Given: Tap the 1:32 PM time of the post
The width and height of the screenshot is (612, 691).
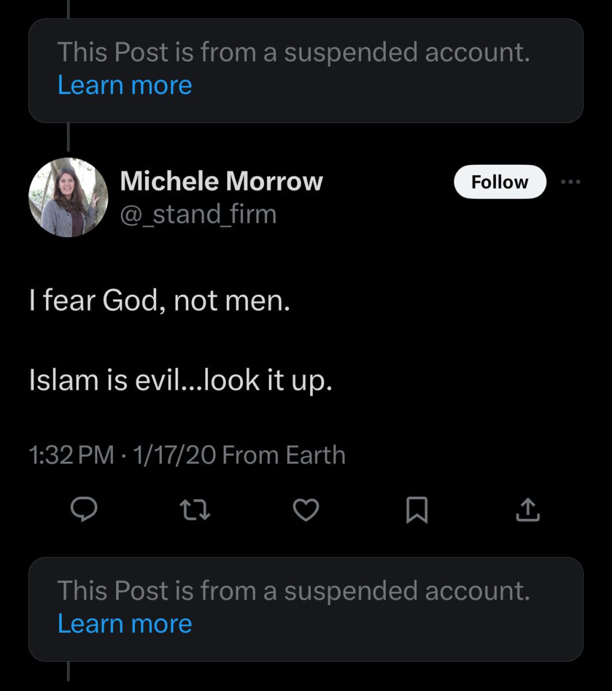Looking at the screenshot, I should tap(71, 455).
